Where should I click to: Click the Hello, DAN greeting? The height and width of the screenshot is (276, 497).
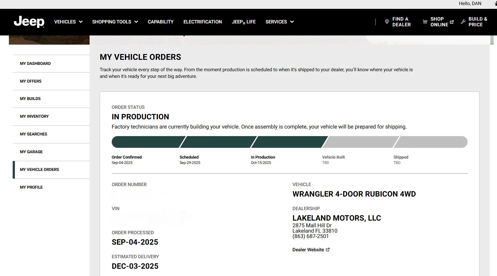(x=470, y=3)
